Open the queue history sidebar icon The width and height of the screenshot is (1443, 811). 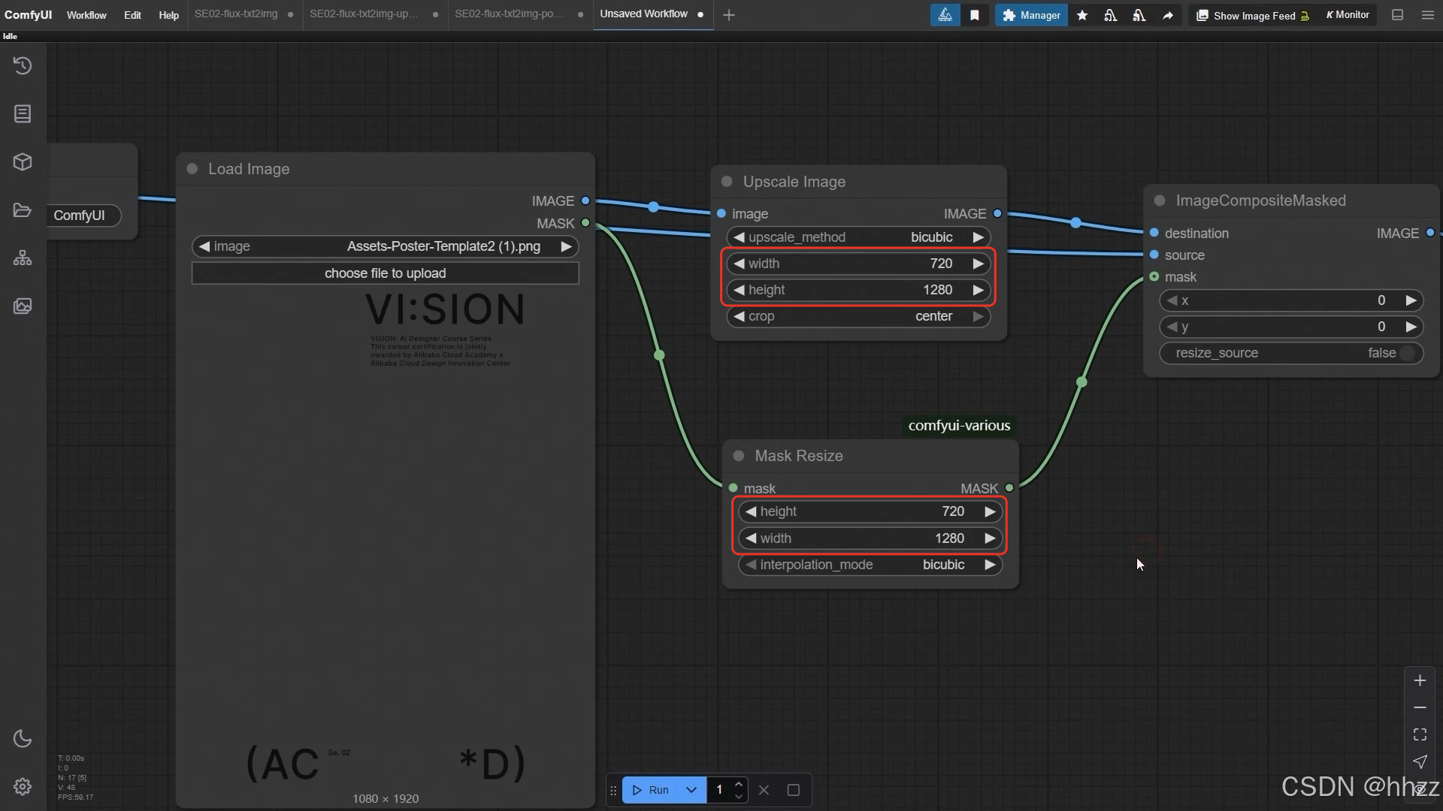coord(23,66)
